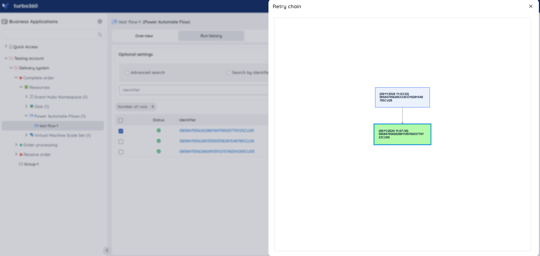This screenshot has height=256, width=540.
Task: Click the Disk resource icon
Action: point(32,106)
